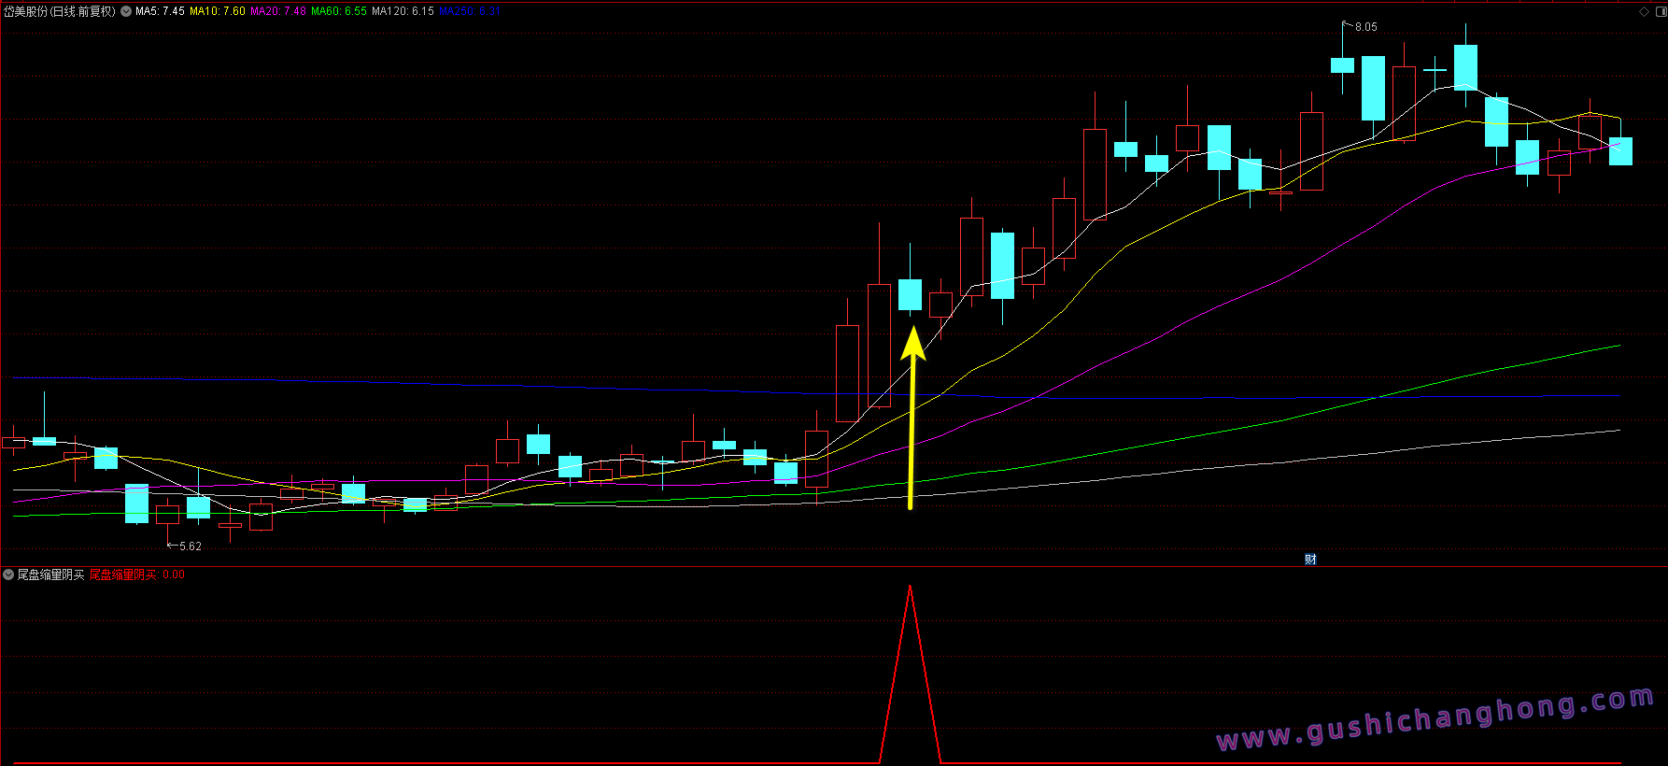Click the white 尾盘缩量阴买 indicator name
Screen dimensions: 1668x766
point(50,574)
